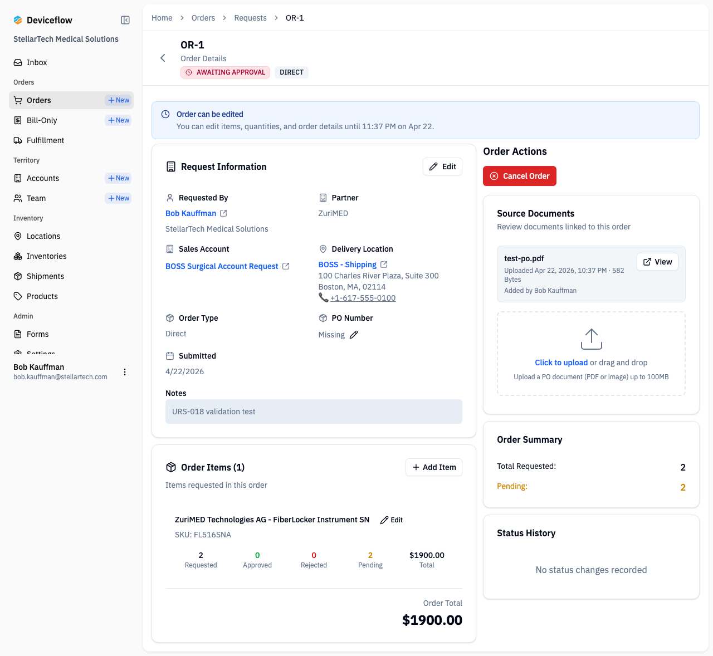Click the Bill-Only document icon
This screenshot has width=713, height=656.
click(18, 120)
